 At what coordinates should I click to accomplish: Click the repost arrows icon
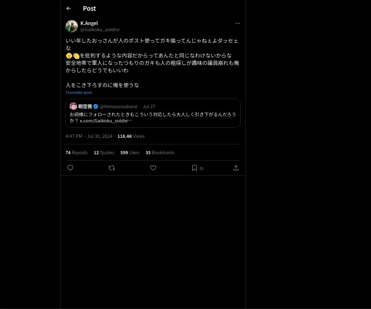click(x=112, y=168)
